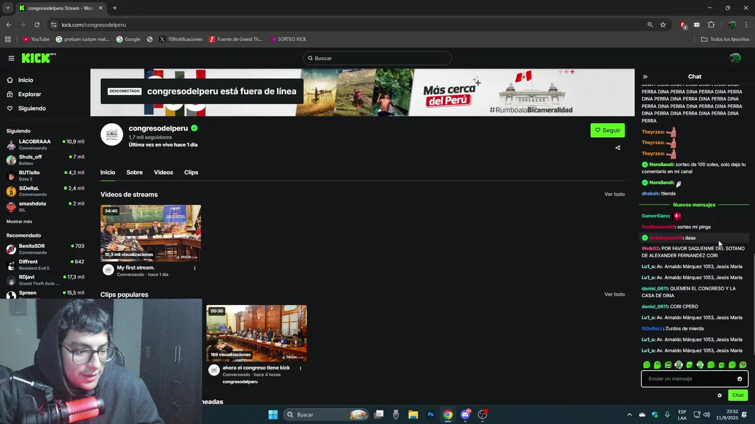Collapse the chat panel with its header icon
This screenshot has height=424, width=755.
pos(645,77)
